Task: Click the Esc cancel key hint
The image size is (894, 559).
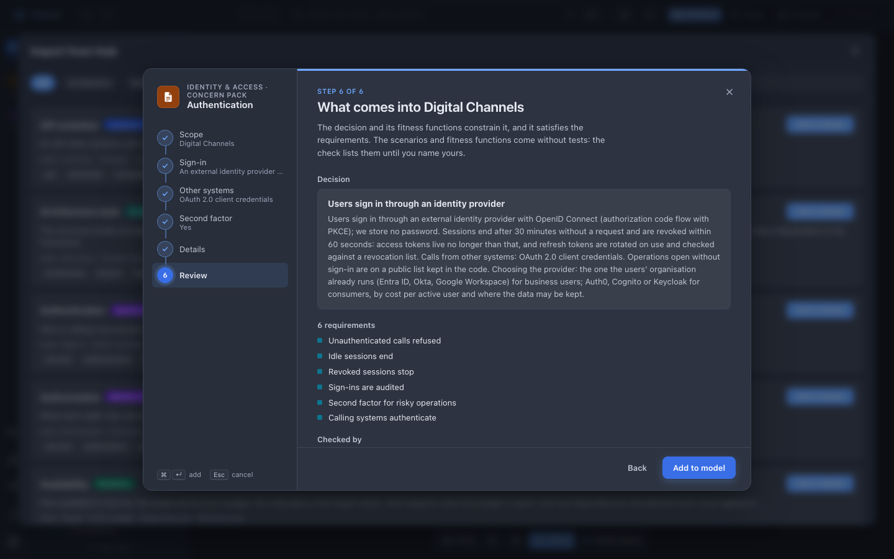Action: tap(232, 475)
